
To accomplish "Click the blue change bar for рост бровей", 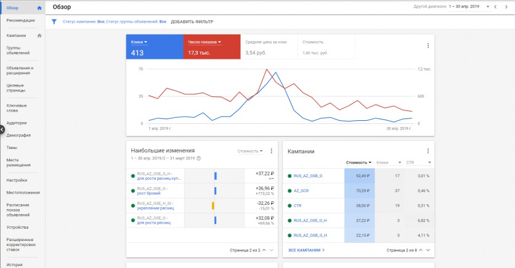I will click(x=216, y=191).
